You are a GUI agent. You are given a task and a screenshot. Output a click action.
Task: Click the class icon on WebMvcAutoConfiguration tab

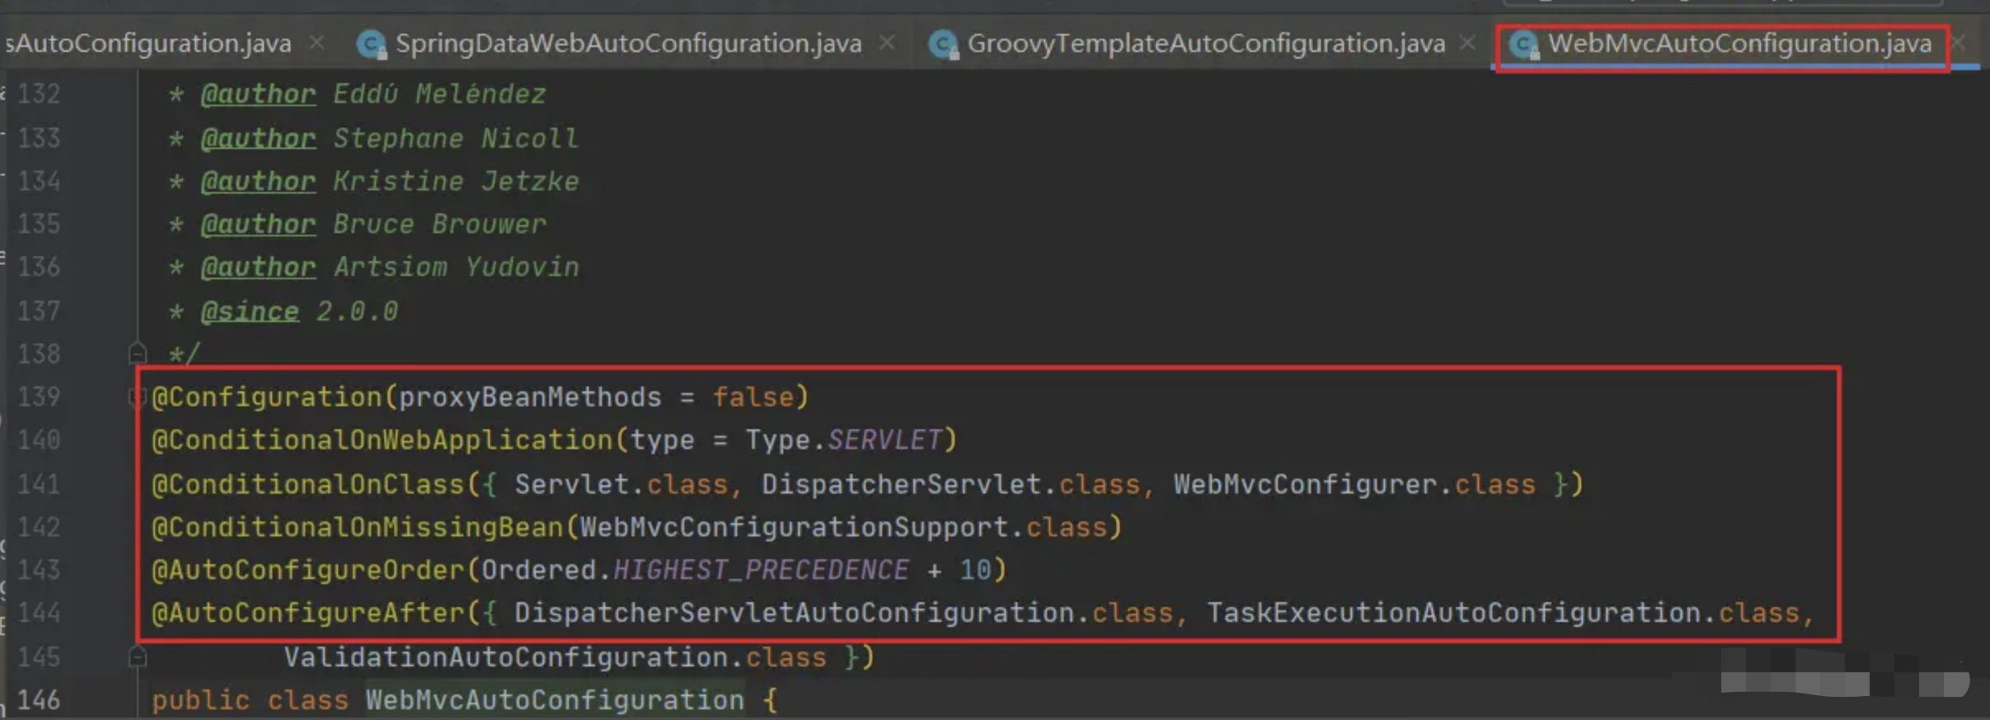point(1523,44)
